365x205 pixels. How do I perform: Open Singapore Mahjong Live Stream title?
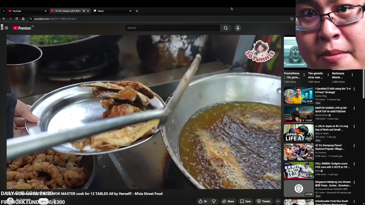333,184
